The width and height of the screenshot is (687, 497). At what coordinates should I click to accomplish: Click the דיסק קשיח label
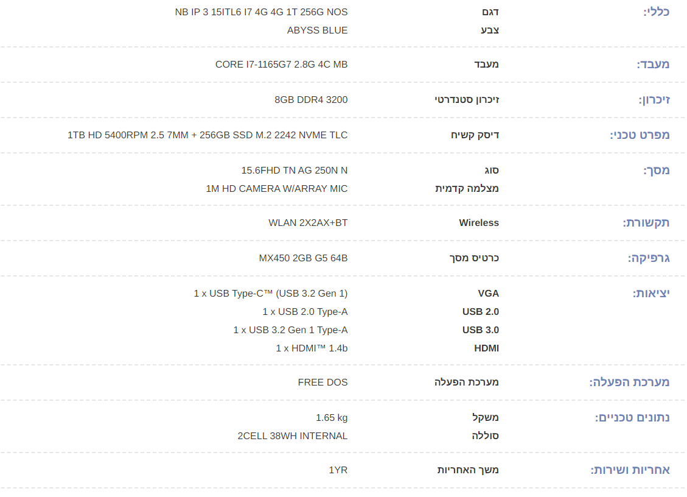[475, 135]
